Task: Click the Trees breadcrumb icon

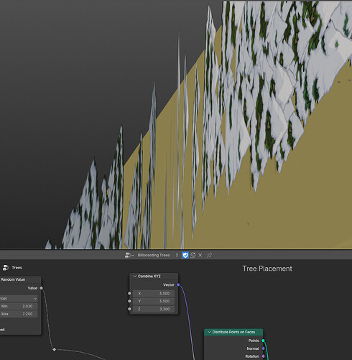Action: pos(6,267)
